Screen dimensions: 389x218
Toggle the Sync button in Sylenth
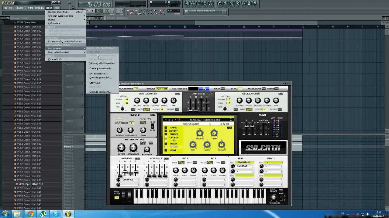240,89
